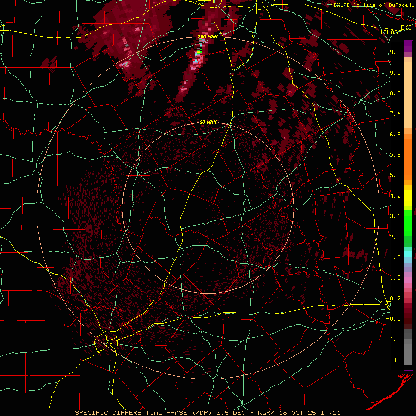This screenshot has width=416, height=416.
Task: Click the -0.5 value on the color scale
Action: point(393,319)
